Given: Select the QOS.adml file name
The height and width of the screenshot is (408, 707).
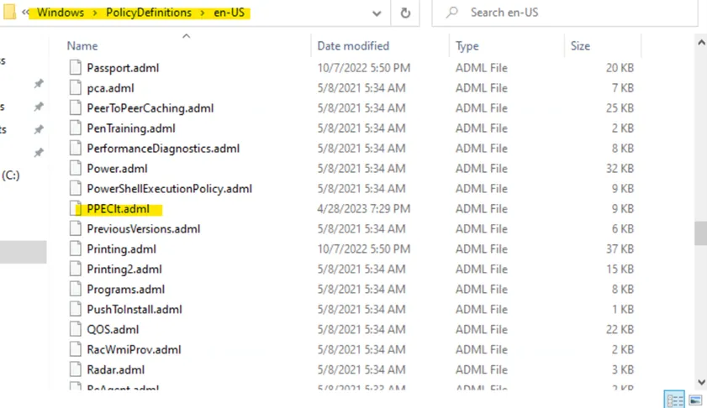Looking at the screenshot, I should (x=113, y=330).
